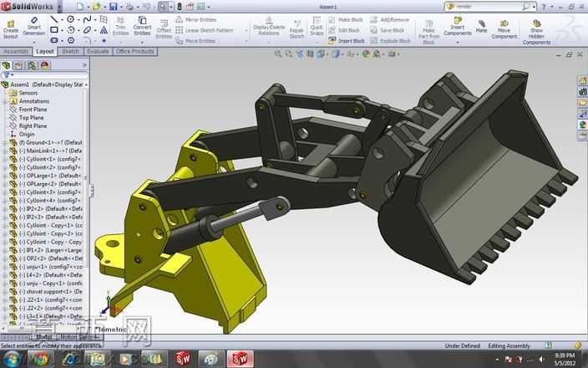Click the Quick Snaps tool
The height and width of the screenshot is (368, 588).
click(317, 26)
